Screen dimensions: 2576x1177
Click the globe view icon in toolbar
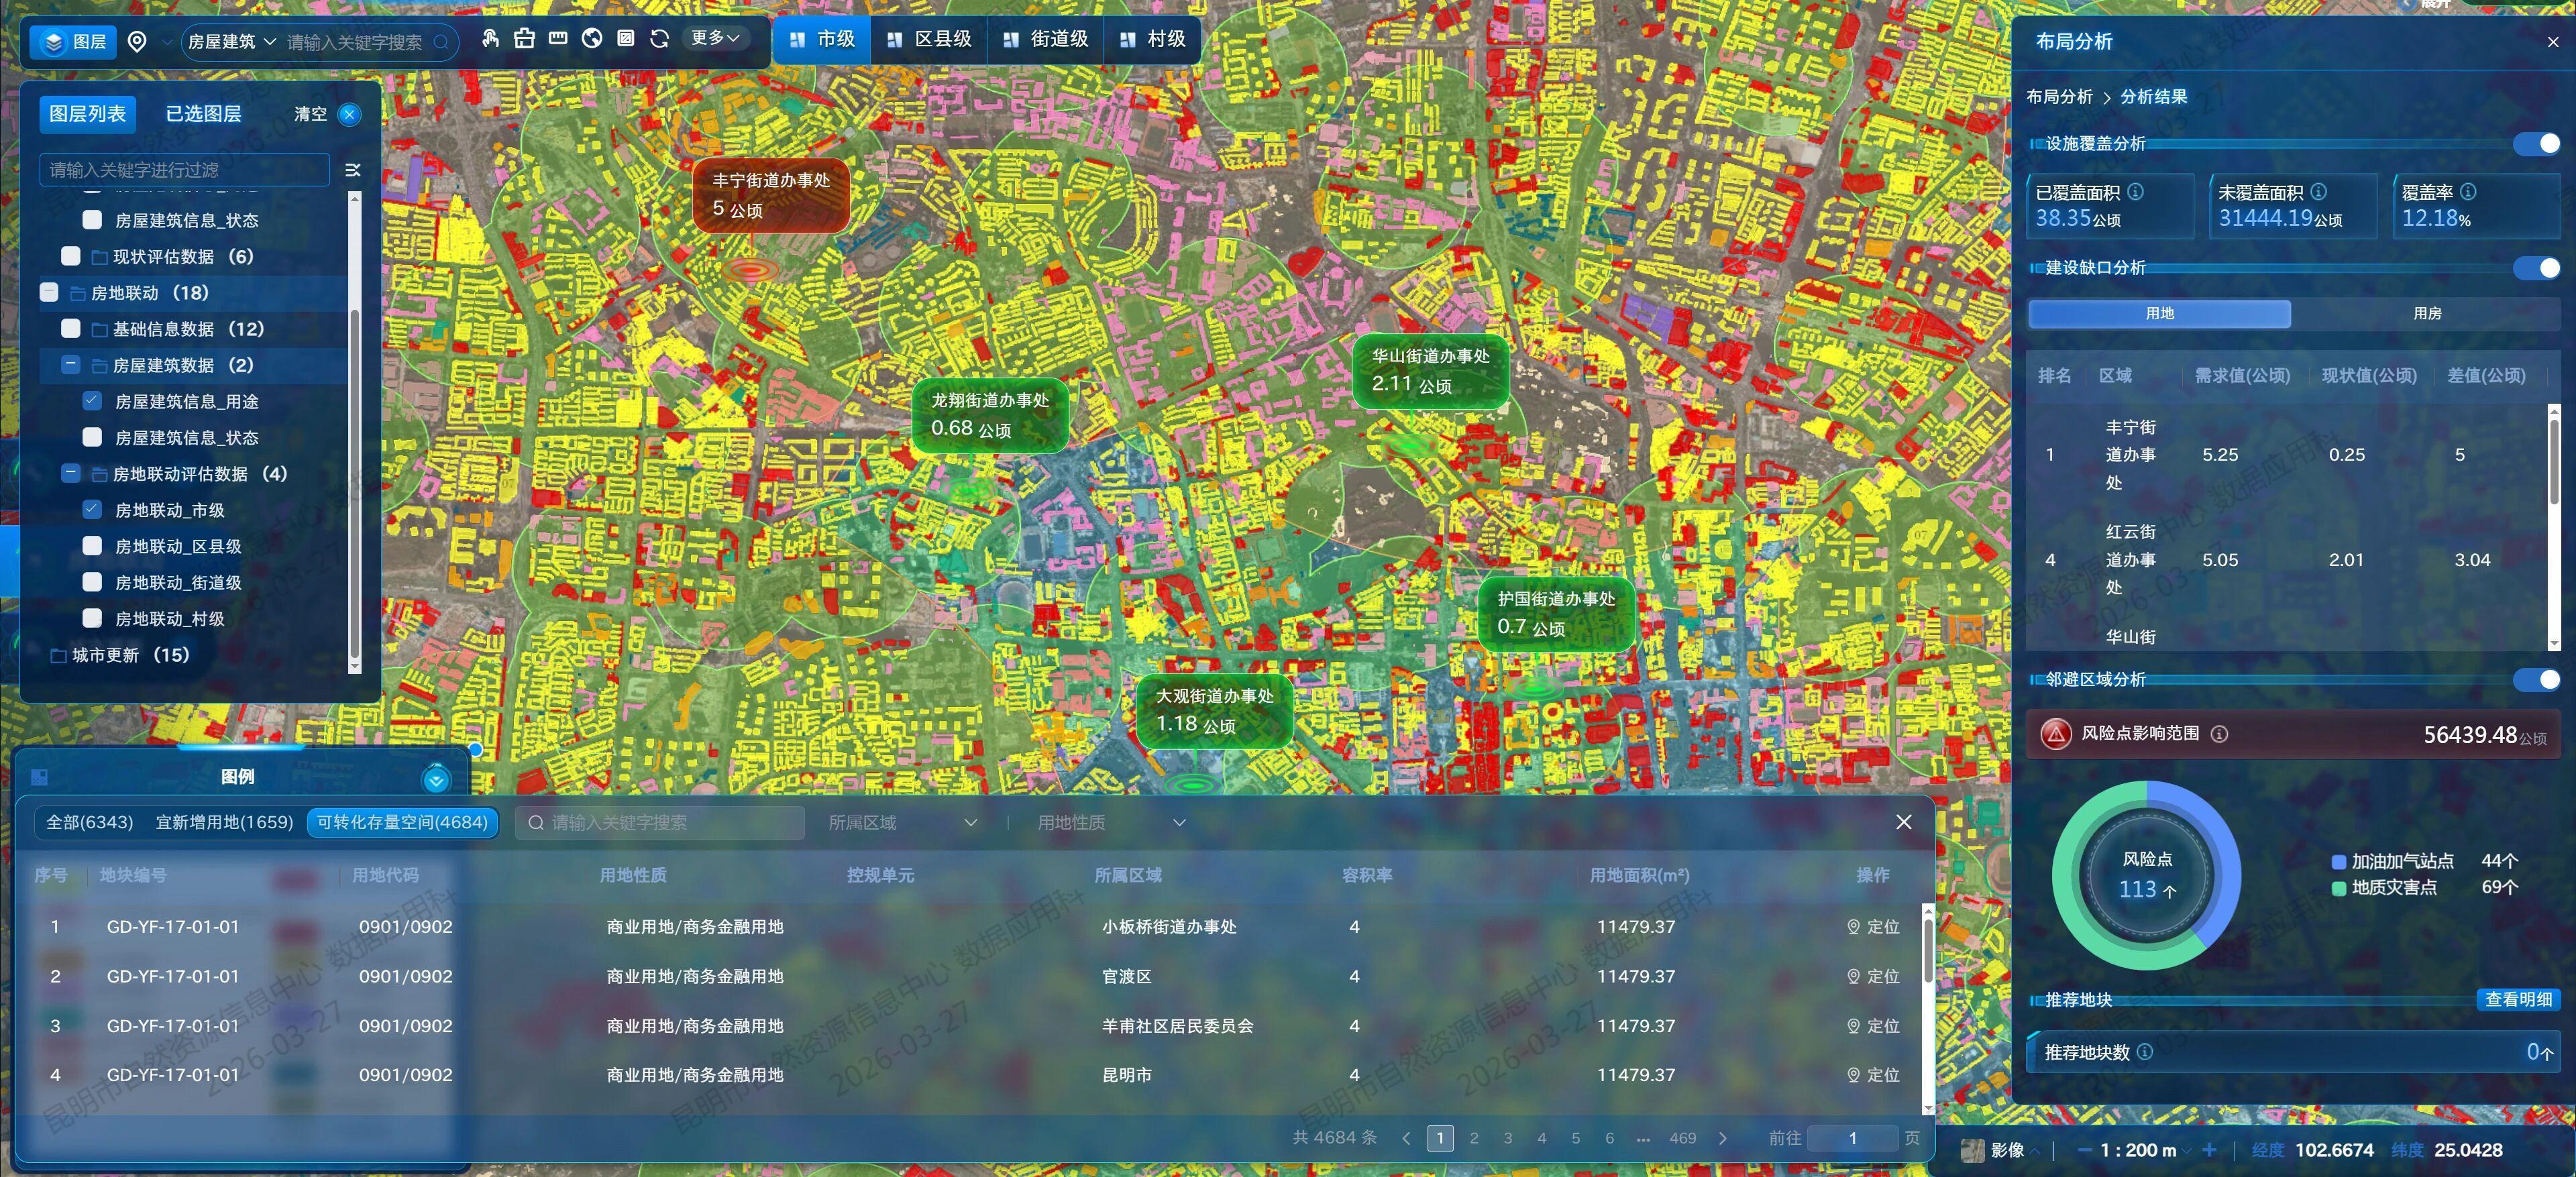pos(592,39)
